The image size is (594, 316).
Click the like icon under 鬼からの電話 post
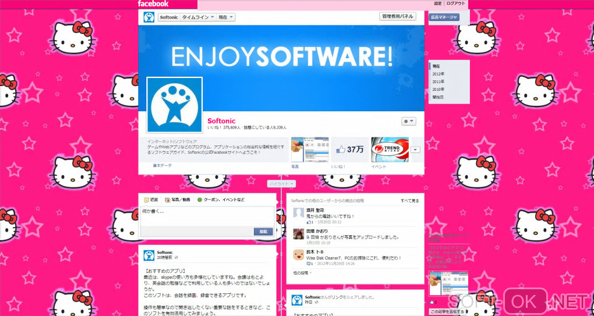(309, 222)
